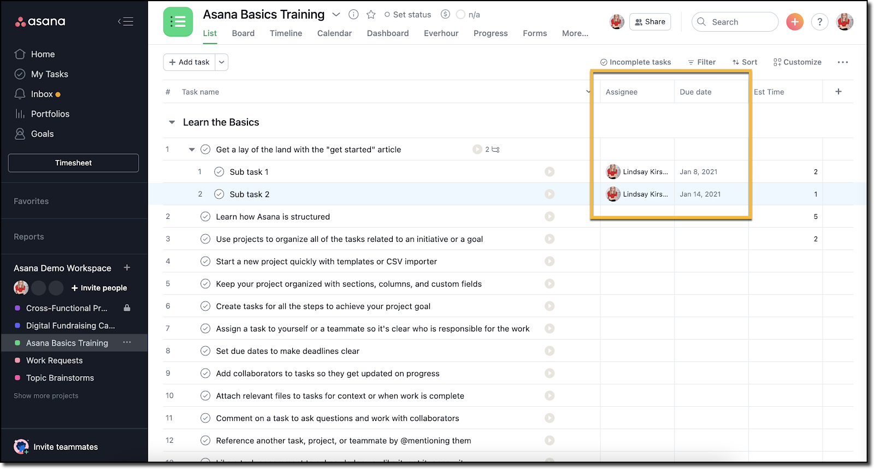Complete the 'get started' article task
This screenshot has width=874, height=469.
point(205,150)
